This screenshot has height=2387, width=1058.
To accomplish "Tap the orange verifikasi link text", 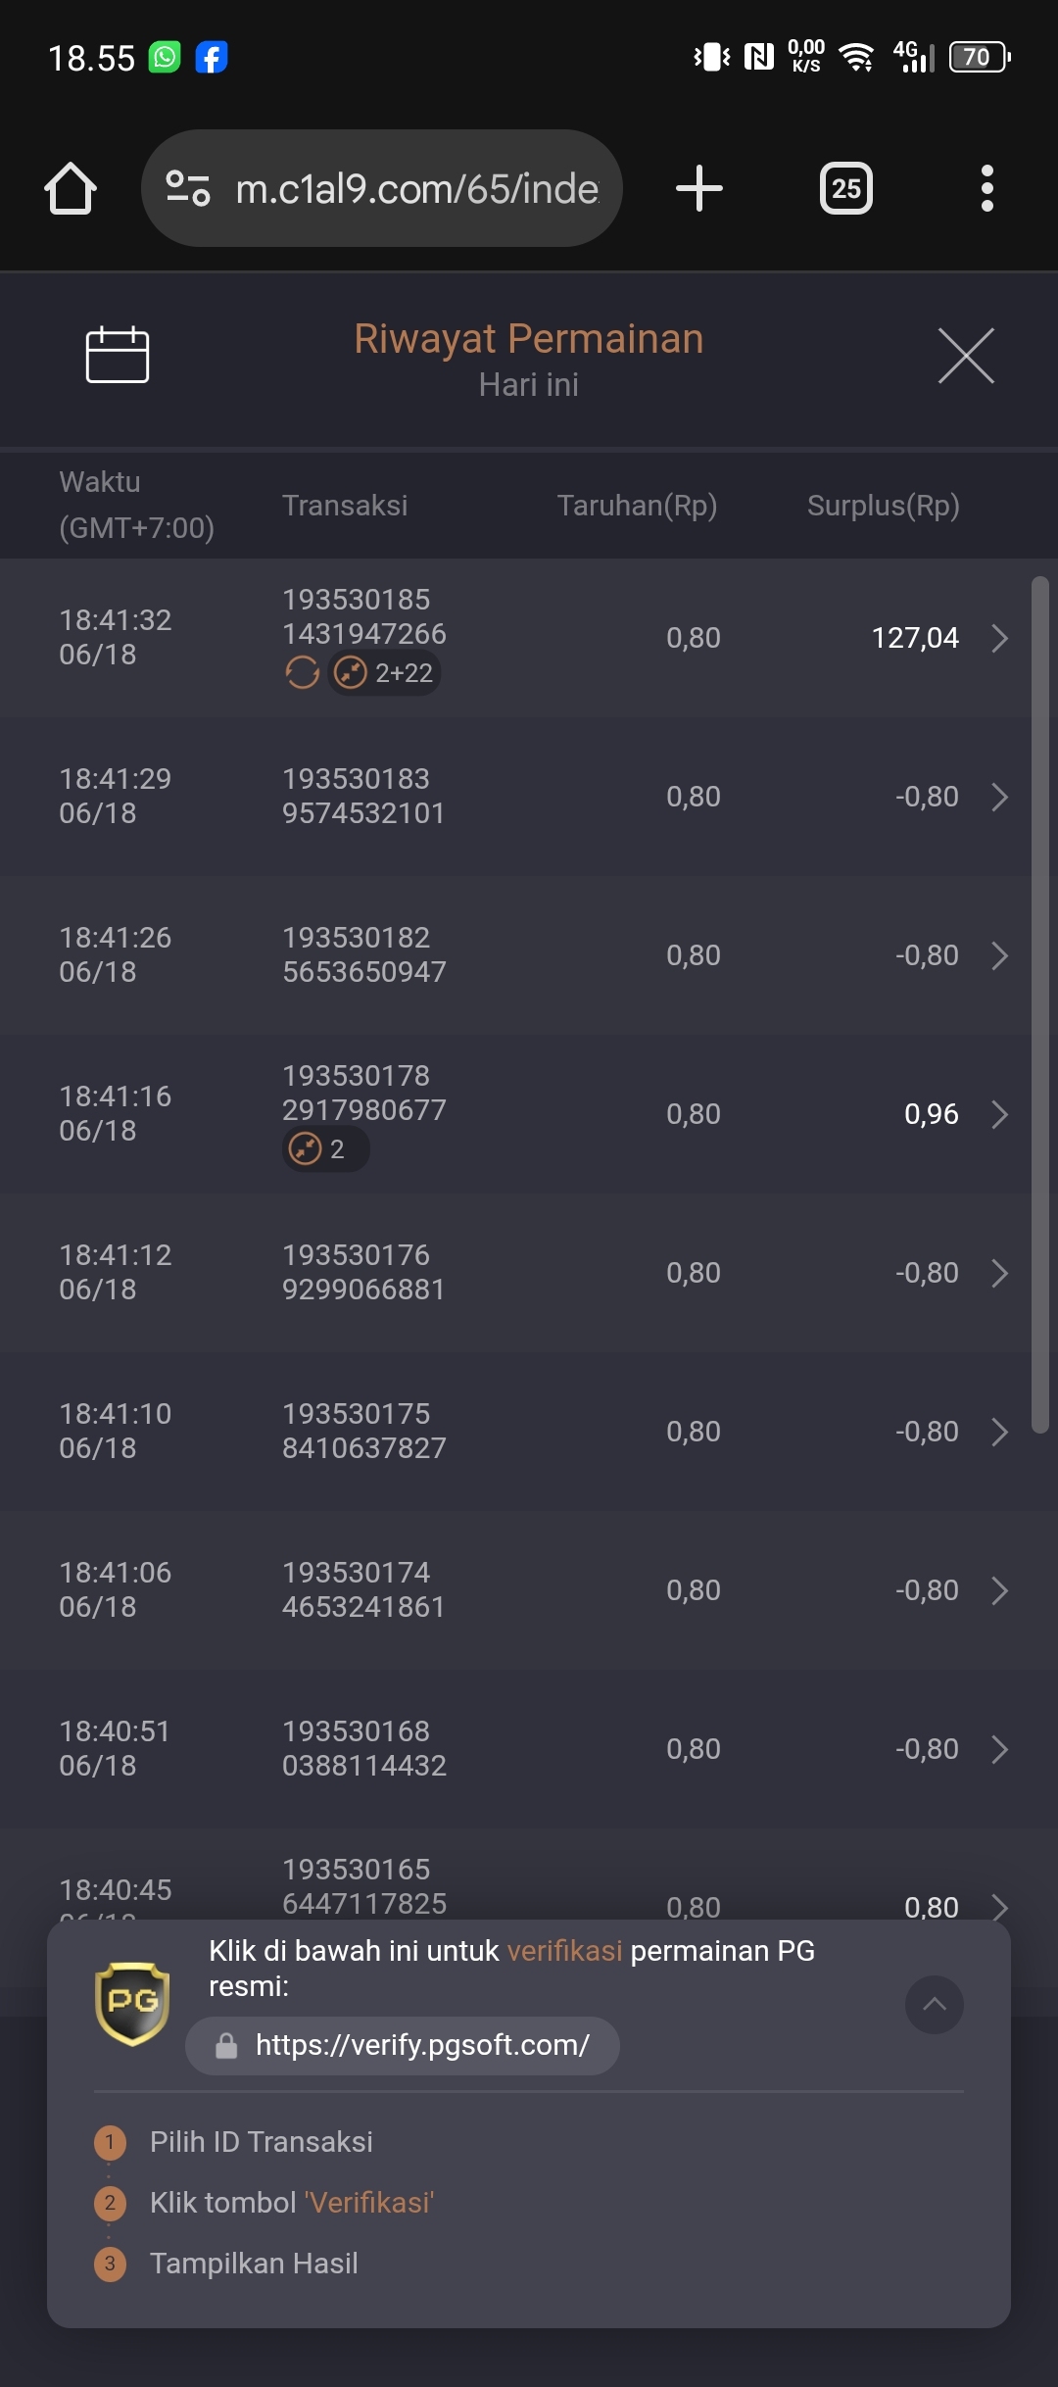I will coord(565,1951).
